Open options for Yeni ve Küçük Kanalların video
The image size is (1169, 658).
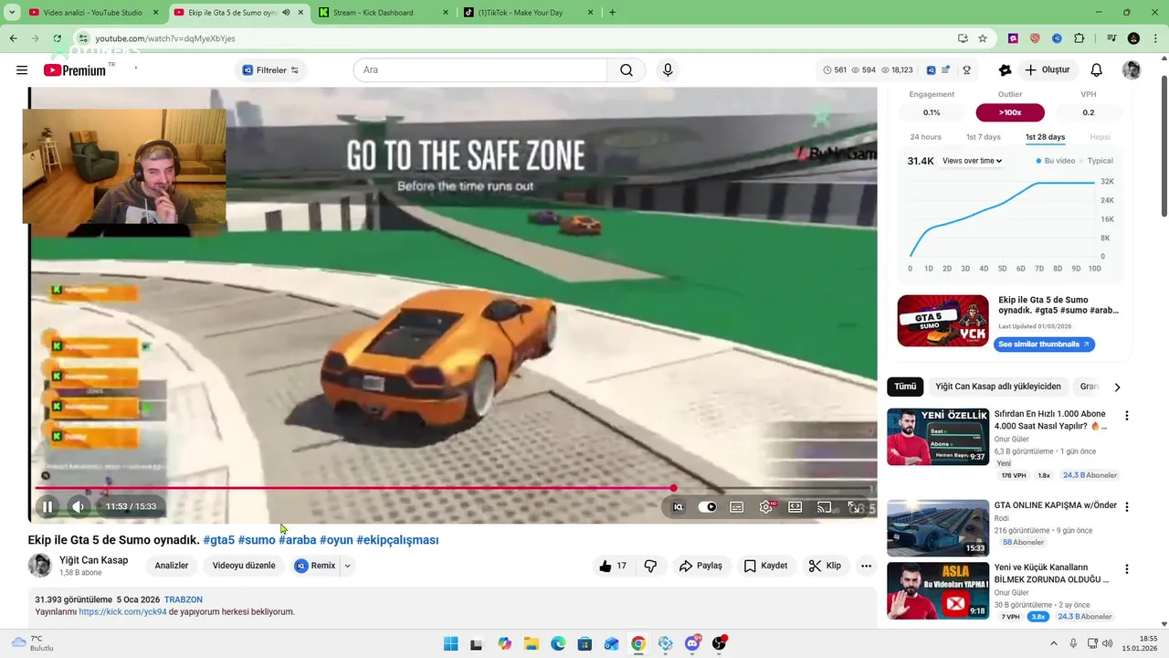click(1126, 568)
